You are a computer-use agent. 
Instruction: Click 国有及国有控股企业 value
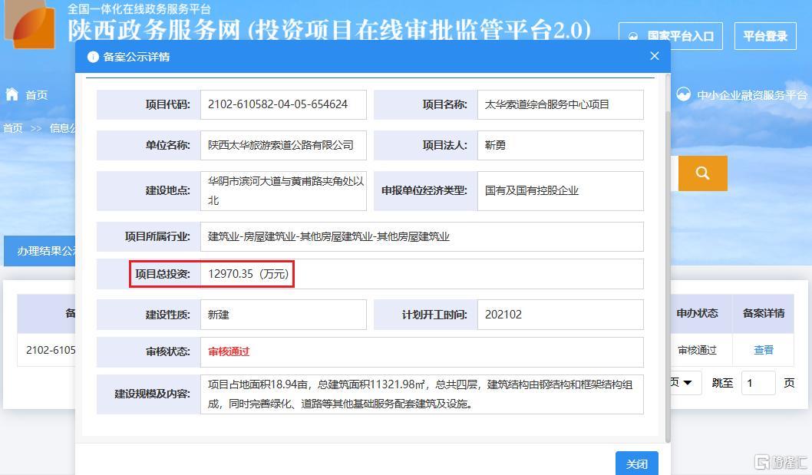click(x=531, y=190)
